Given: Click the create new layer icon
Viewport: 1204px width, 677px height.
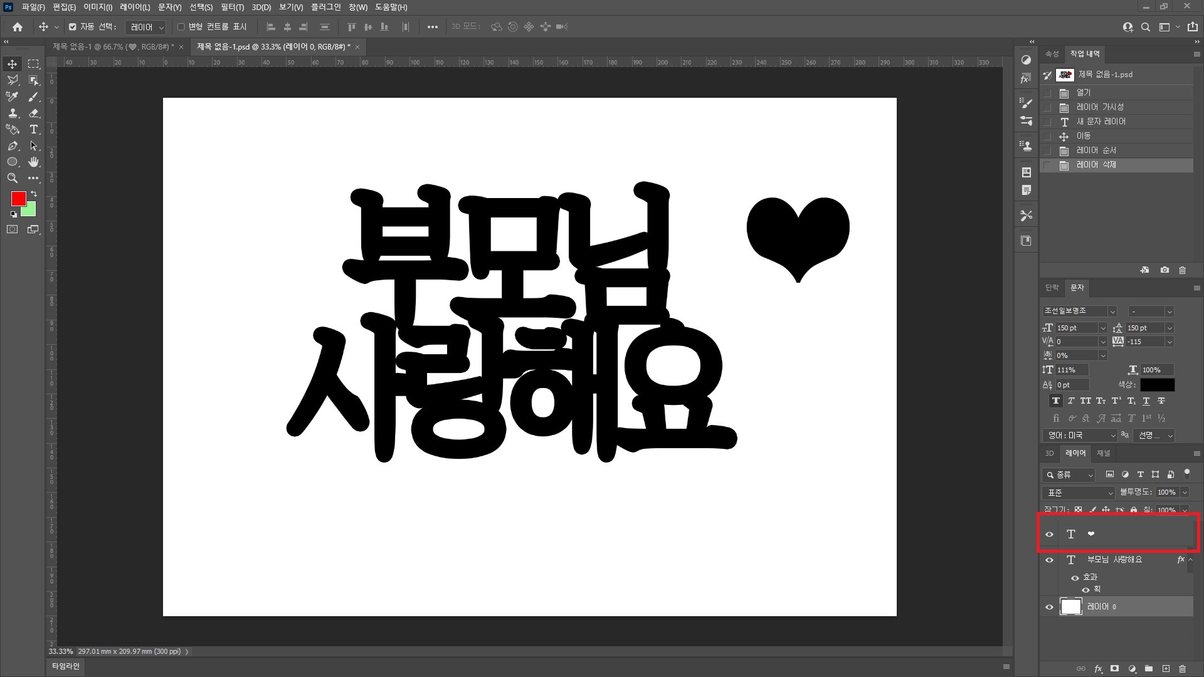Looking at the screenshot, I should click(1166, 669).
